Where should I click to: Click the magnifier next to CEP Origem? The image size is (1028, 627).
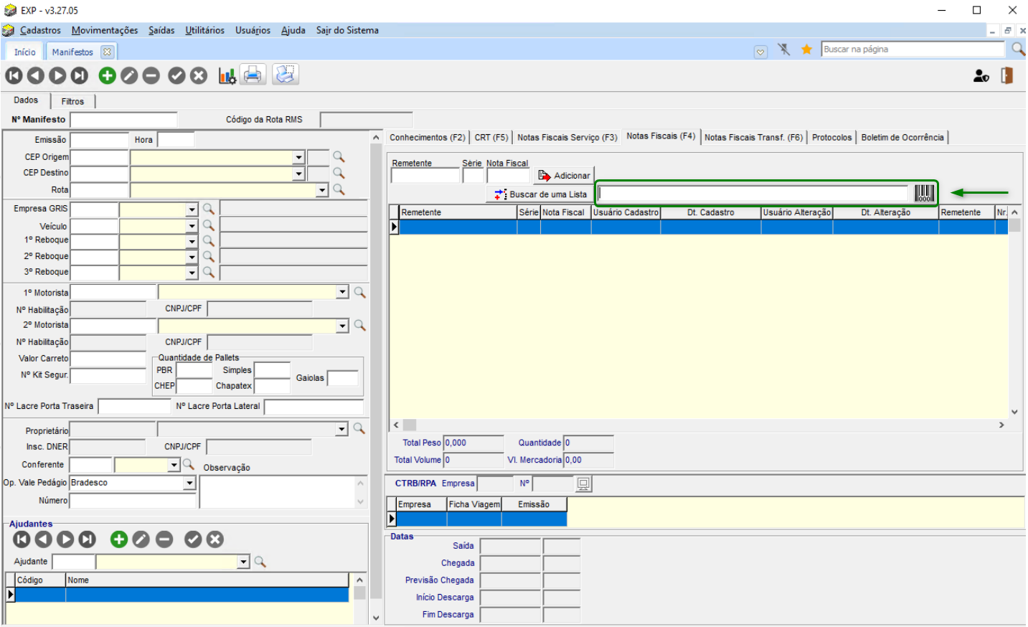(x=339, y=157)
